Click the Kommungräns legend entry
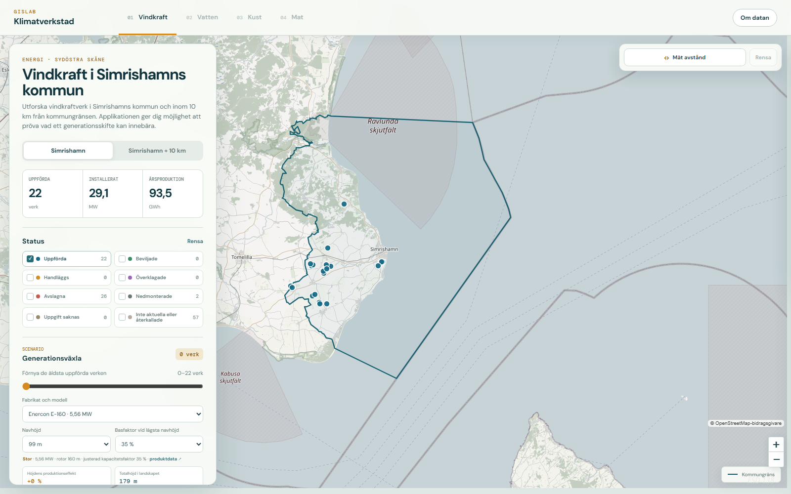Image resolution: width=791 pixels, height=494 pixels. [751, 474]
